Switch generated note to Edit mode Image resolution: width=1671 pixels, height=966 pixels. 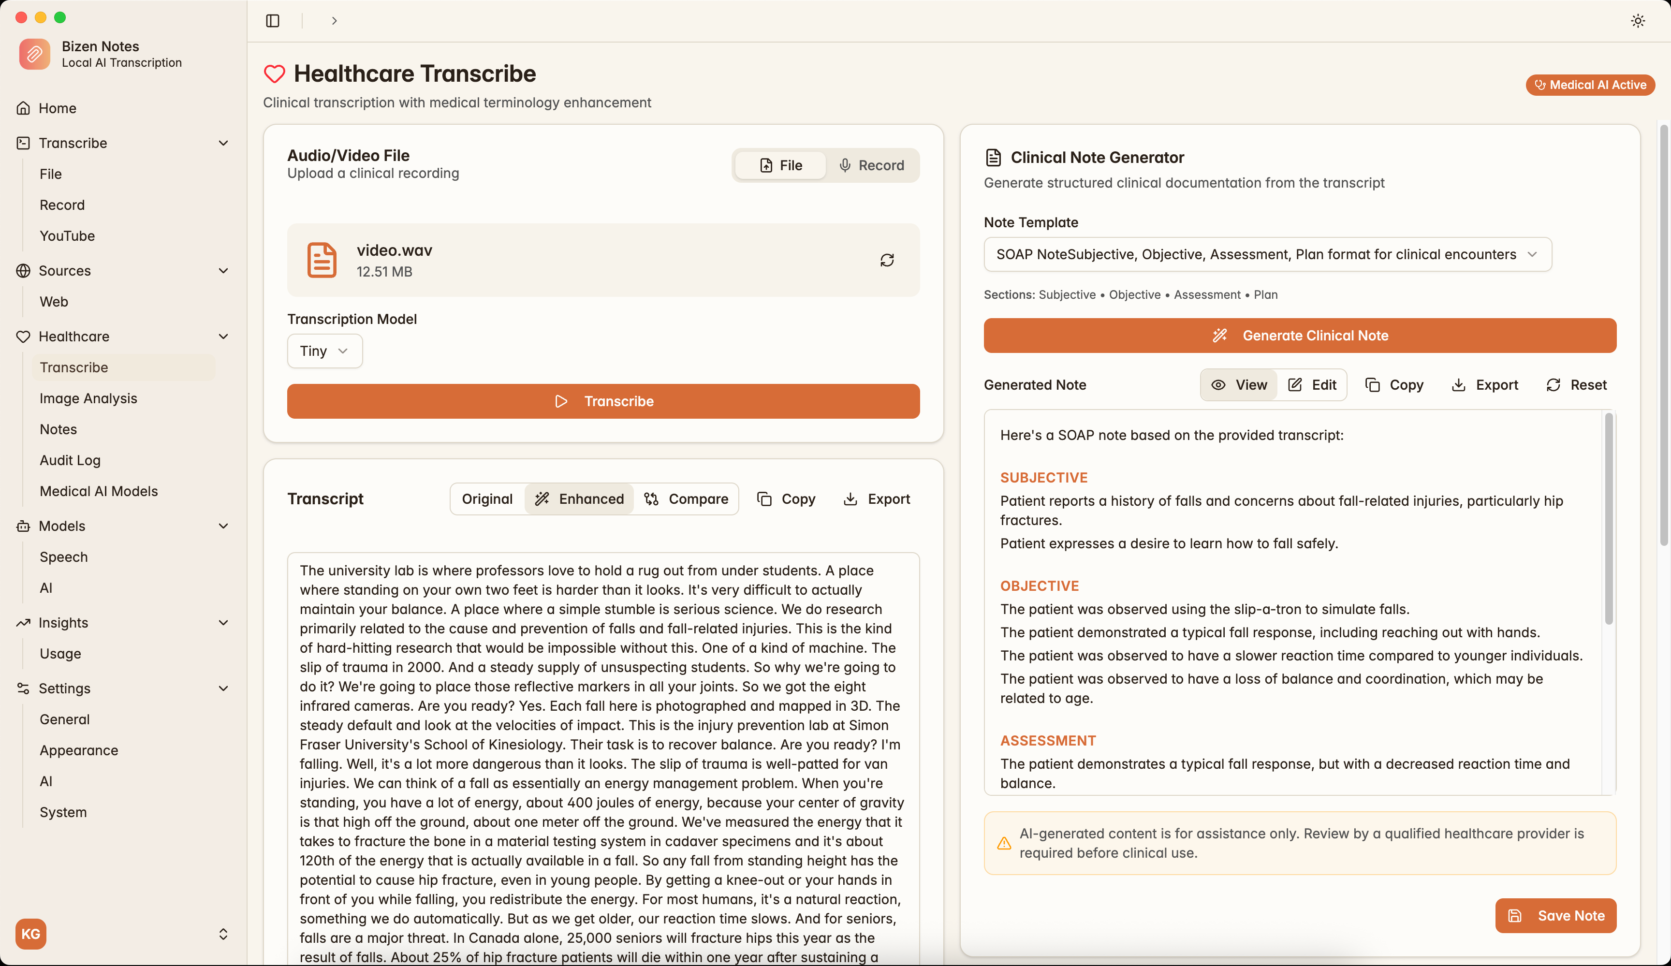(x=1313, y=384)
